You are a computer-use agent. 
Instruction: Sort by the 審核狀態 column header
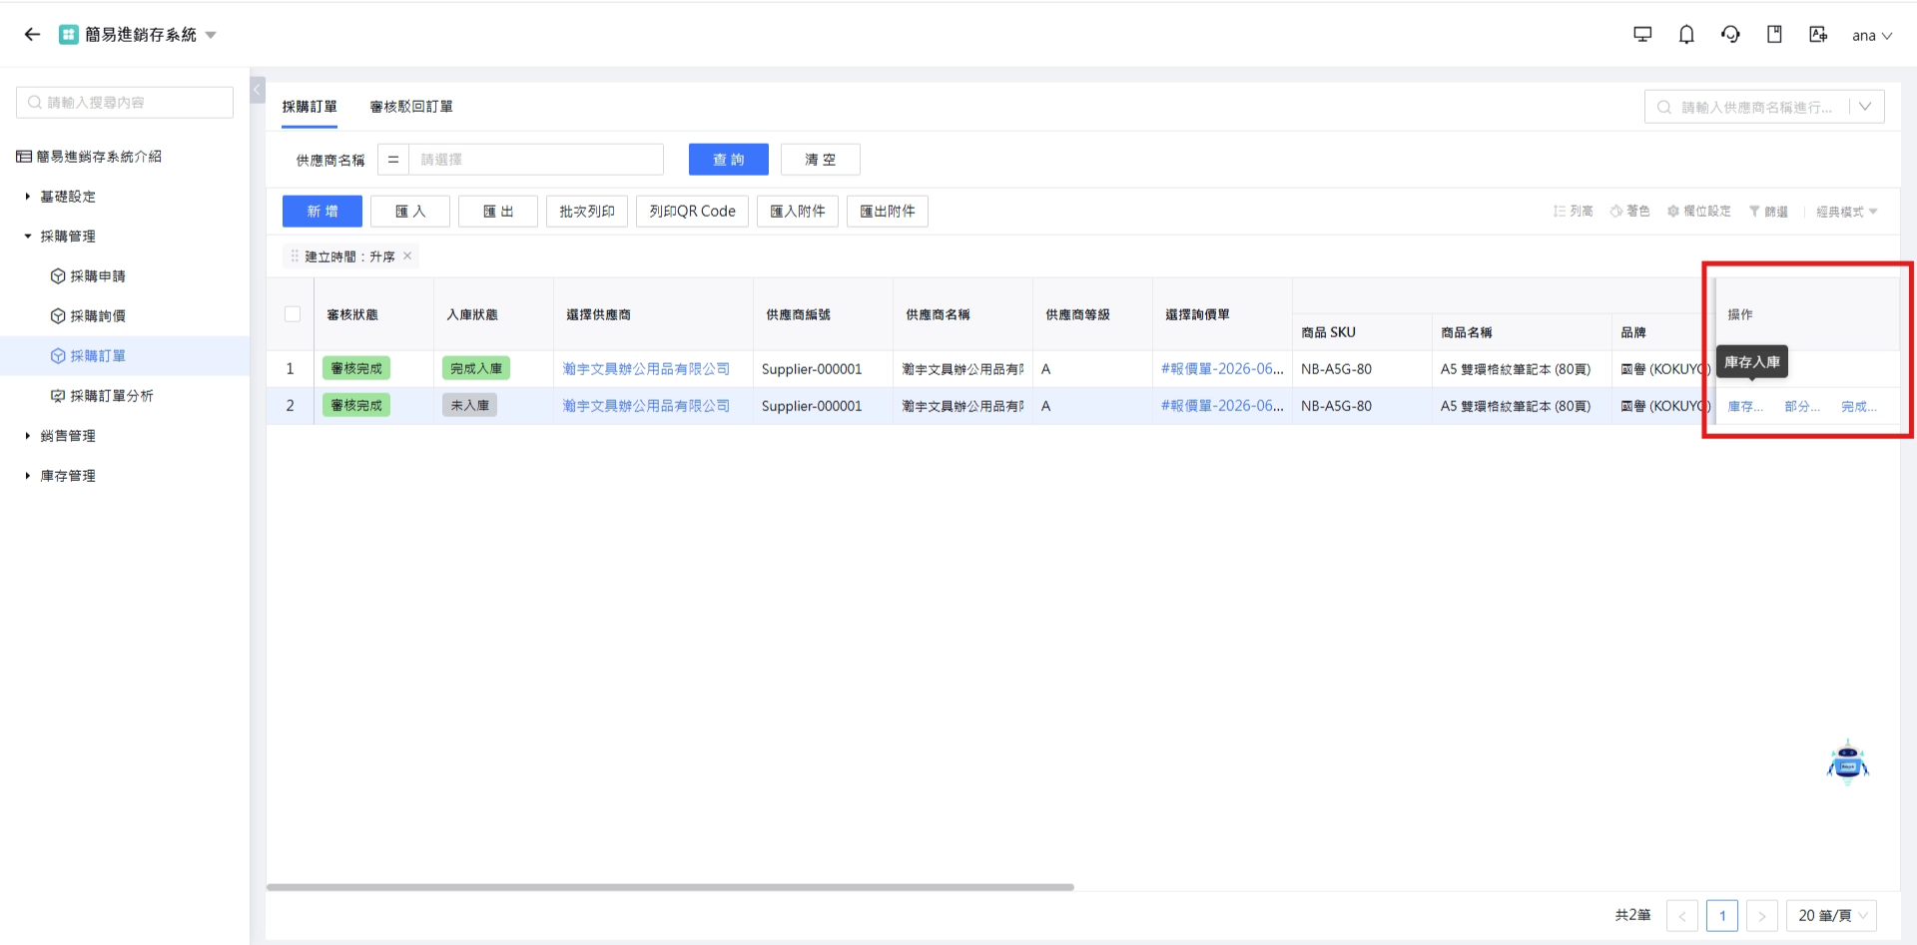tap(352, 314)
